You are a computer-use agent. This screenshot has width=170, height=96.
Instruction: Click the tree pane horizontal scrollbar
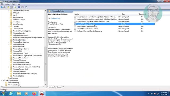[x=20, y=87]
